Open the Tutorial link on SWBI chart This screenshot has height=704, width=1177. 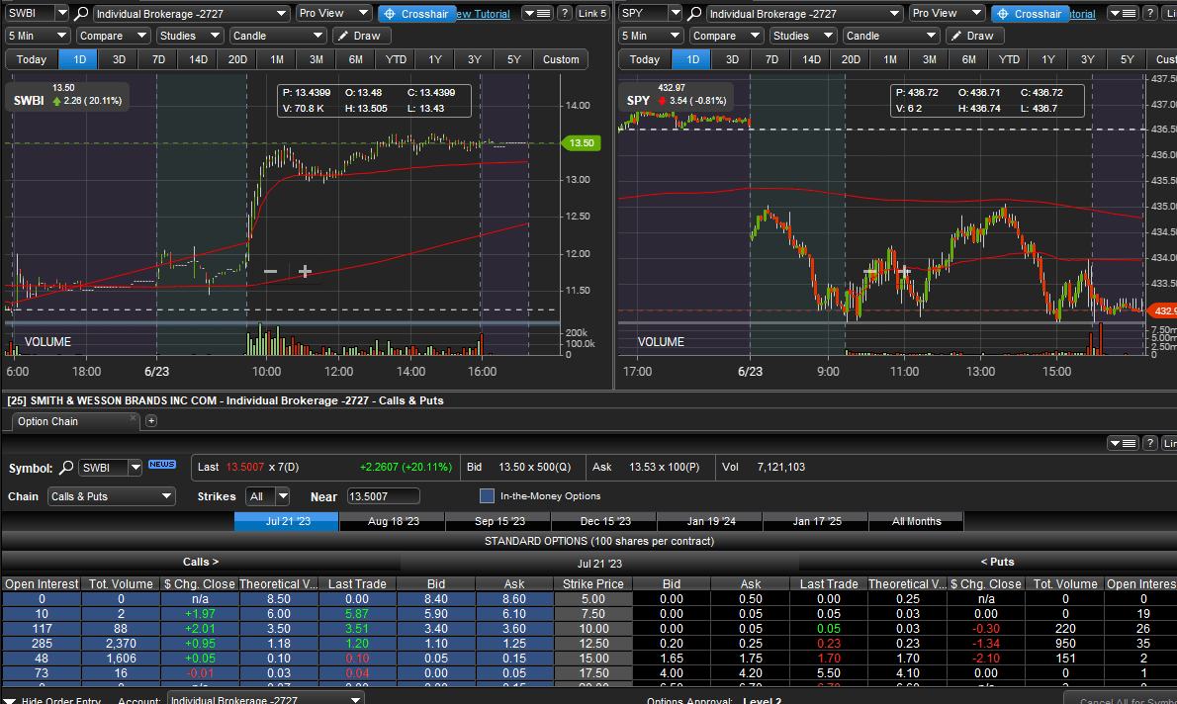tap(485, 14)
